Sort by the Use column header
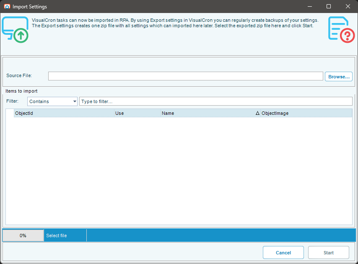358x264 pixels. click(x=137, y=113)
